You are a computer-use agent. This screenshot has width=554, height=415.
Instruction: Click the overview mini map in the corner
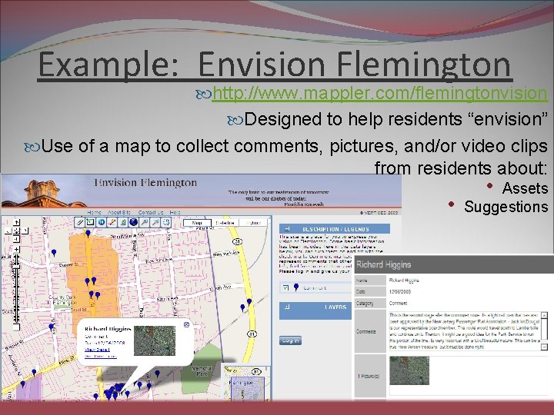(x=246, y=383)
